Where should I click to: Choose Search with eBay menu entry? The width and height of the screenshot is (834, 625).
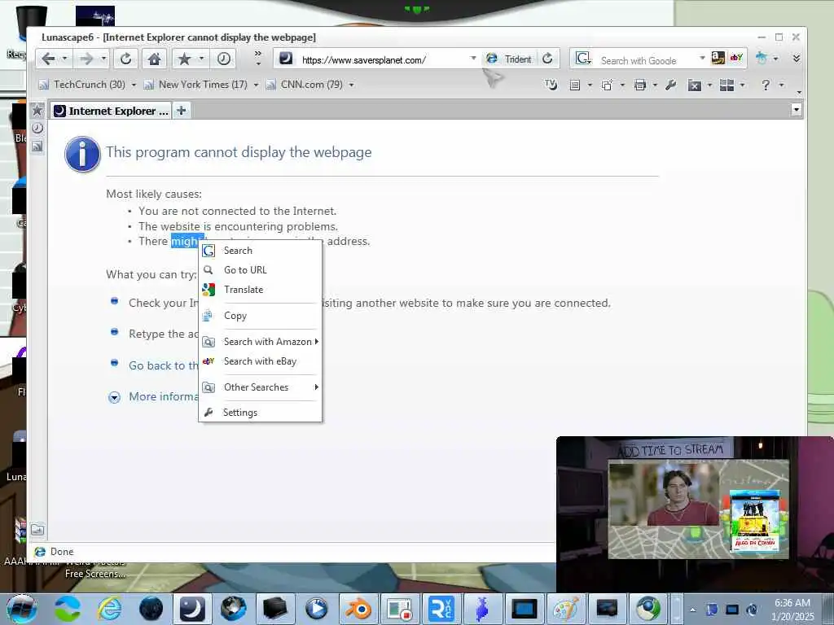(260, 361)
